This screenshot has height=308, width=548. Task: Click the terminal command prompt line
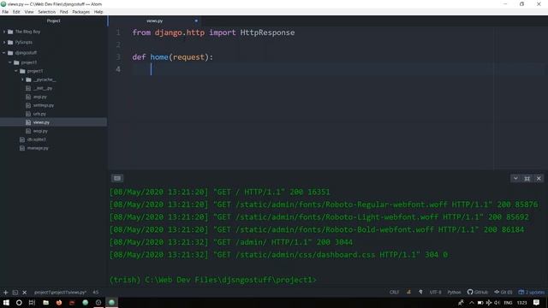[x=213, y=280]
